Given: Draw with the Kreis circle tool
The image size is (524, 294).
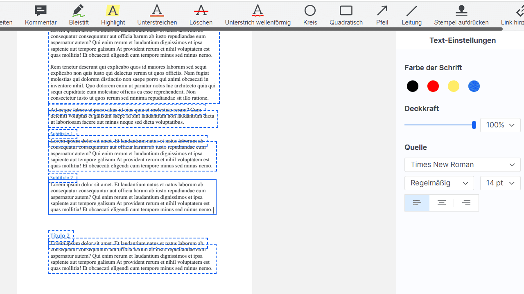Looking at the screenshot, I should pyautogui.click(x=310, y=15).
